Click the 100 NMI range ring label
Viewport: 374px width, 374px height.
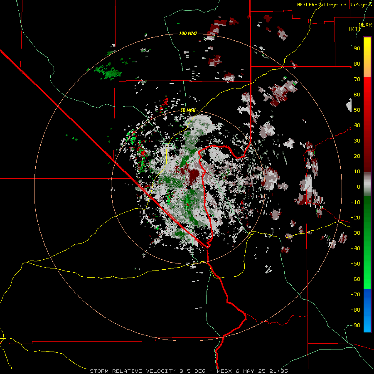tap(188, 33)
